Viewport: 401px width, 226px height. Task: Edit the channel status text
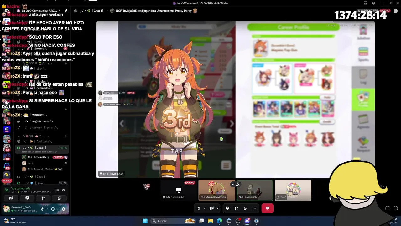(x=39, y=152)
